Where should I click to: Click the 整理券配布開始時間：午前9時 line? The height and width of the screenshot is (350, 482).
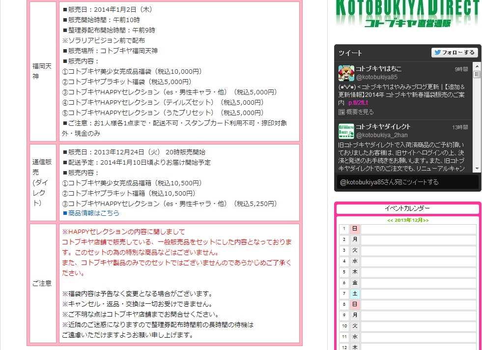(109, 30)
